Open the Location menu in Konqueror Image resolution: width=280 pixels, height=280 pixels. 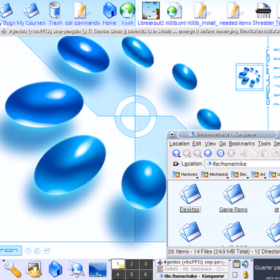[179, 143]
